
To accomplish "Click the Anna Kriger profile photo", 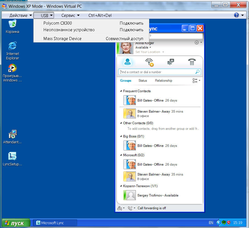I will (x=126, y=48).
